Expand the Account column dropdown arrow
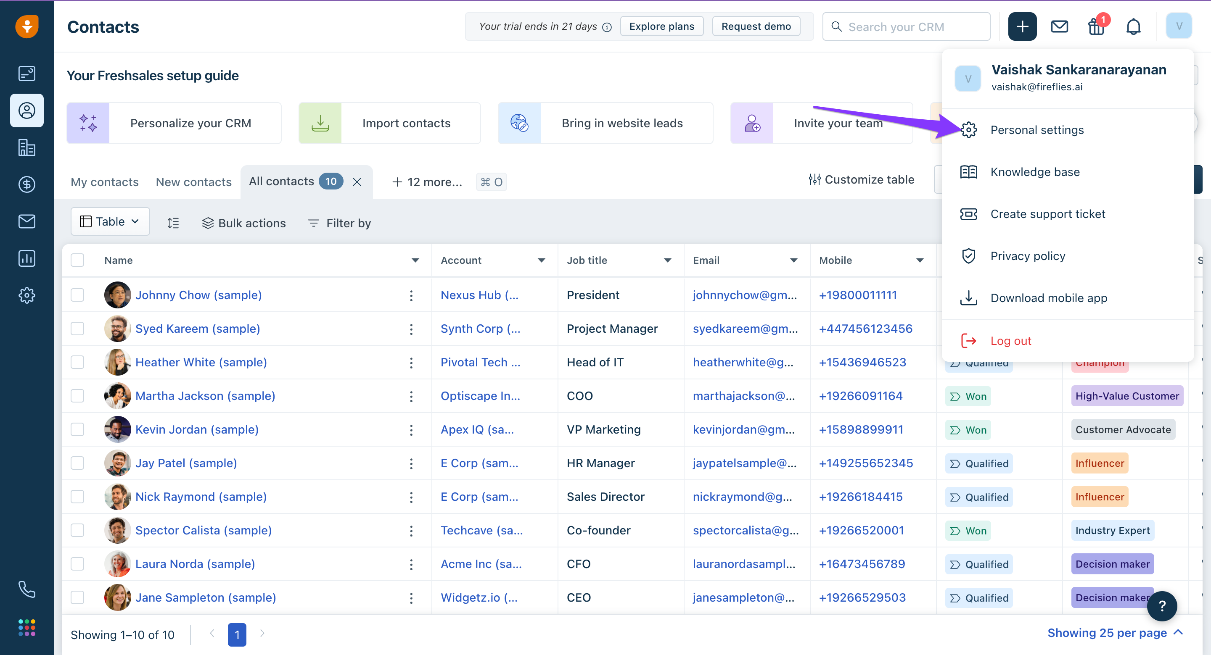Image resolution: width=1211 pixels, height=655 pixels. point(541,260)
